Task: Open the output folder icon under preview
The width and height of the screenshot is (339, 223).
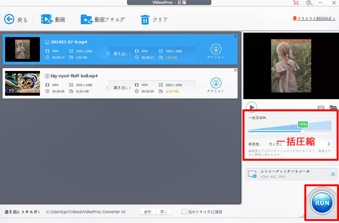Action: pyautogui.click(x=333, y=107)
